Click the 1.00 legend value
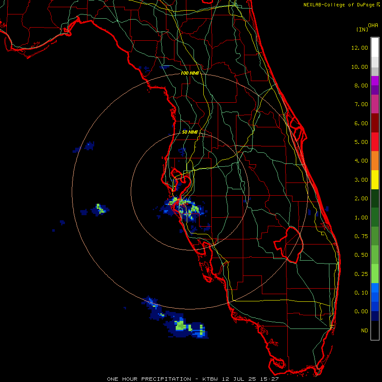The image size is (382, 382). 361,218
